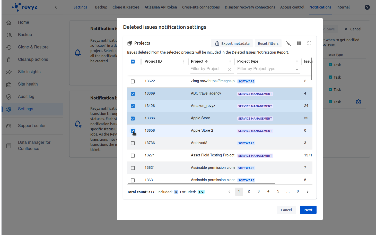Select the Archived2 project checkbox
The height and width of the screenshot is (235, 376).
tap(133, 143)
